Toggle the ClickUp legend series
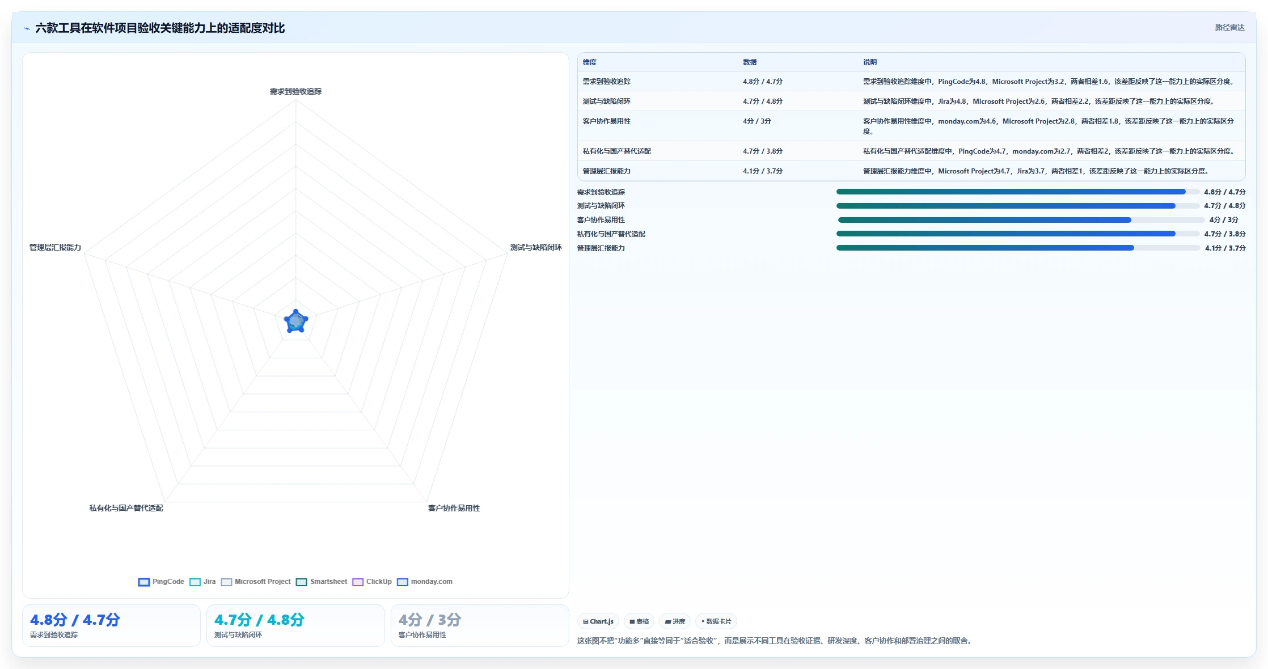 (x=372, y=582)
